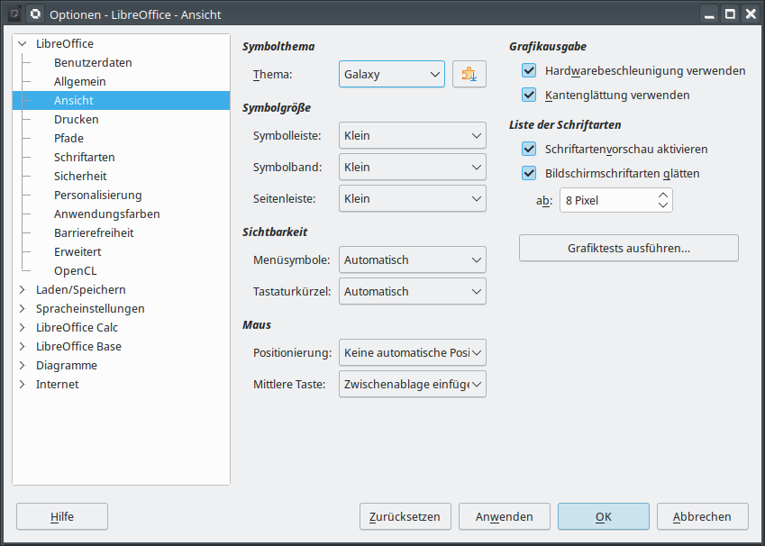This screenshot has width=765, height=546.
Task: Select Sicherheit in the options tree
Action: tap(80, 177)
